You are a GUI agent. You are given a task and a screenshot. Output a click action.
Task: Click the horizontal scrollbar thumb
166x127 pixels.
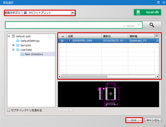tap(84, 76)
